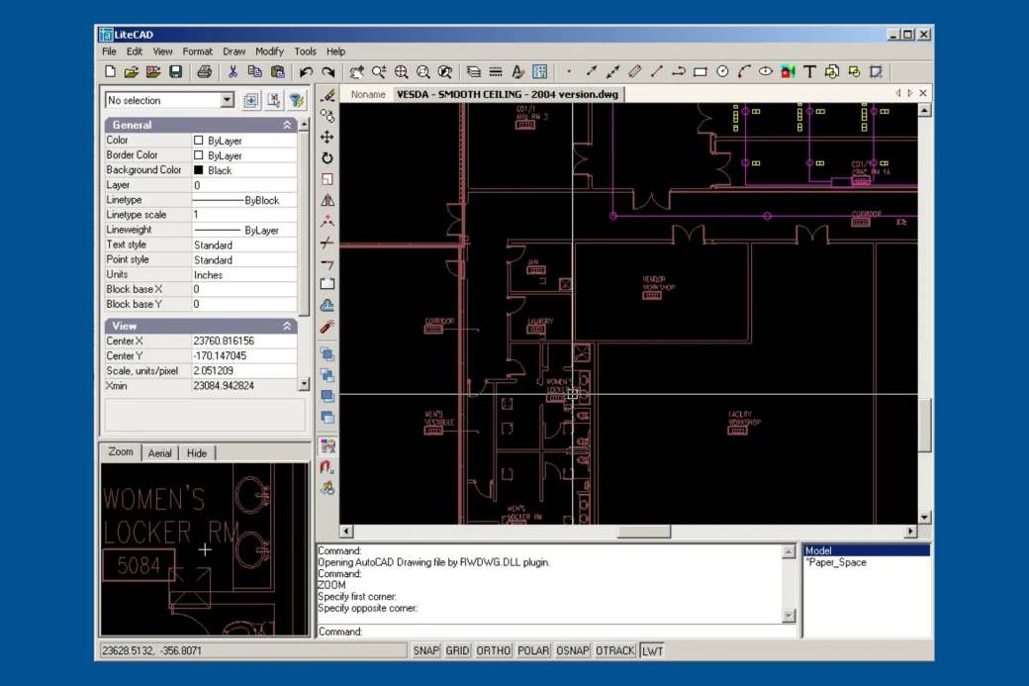Click the Open file folder icon

pos(132,71)
